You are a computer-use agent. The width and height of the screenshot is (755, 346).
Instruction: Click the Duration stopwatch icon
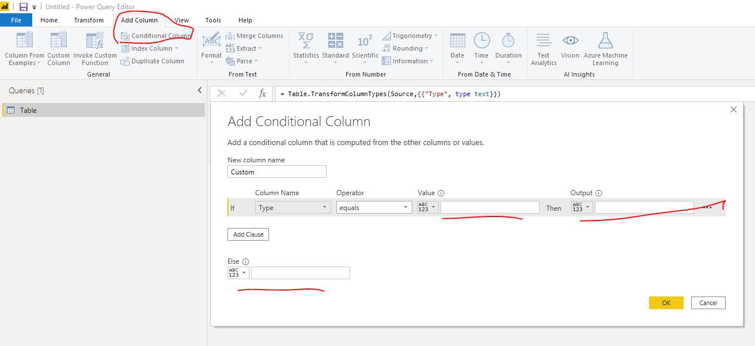(x=508, y=40)
